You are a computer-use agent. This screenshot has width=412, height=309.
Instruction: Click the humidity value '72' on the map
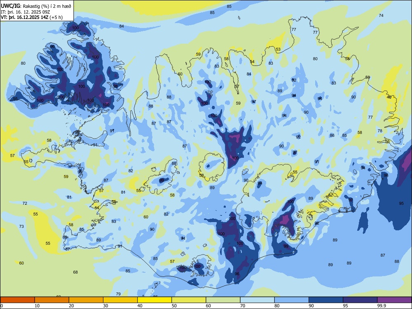click(25, 204)
